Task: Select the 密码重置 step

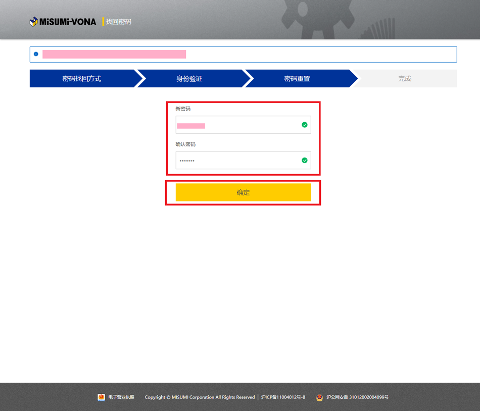Action: 297,79
